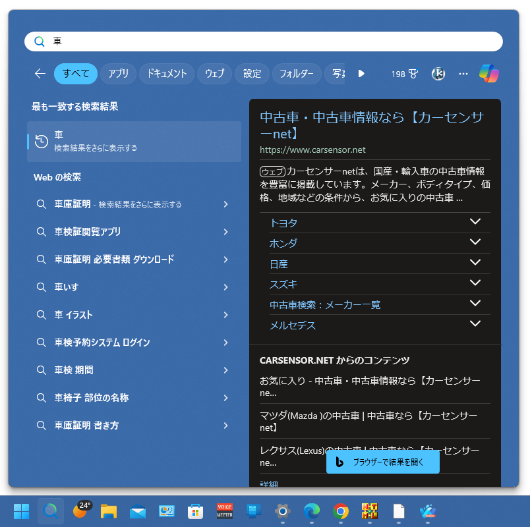Select the すべて filter tab
This screenshot has height=527, width=530.
pos(76,73)
